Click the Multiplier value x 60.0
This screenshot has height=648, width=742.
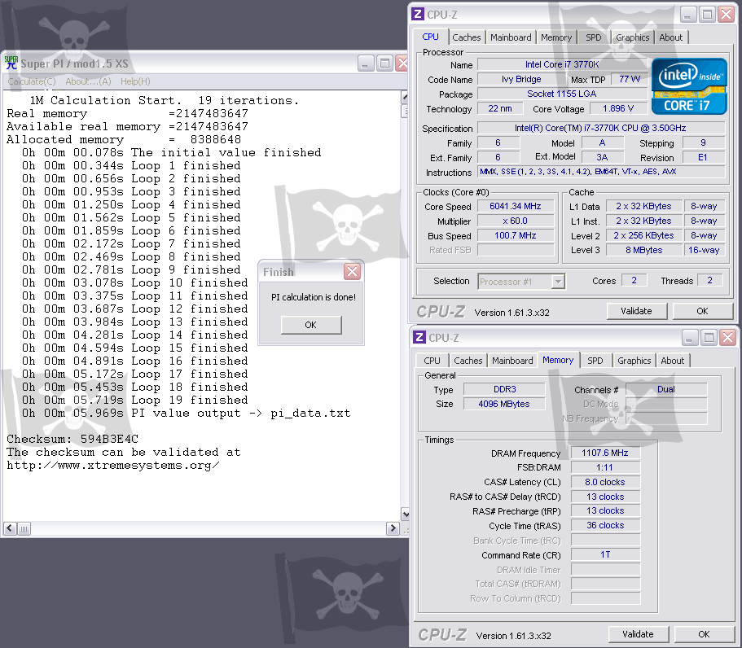[x=516, y=221]
